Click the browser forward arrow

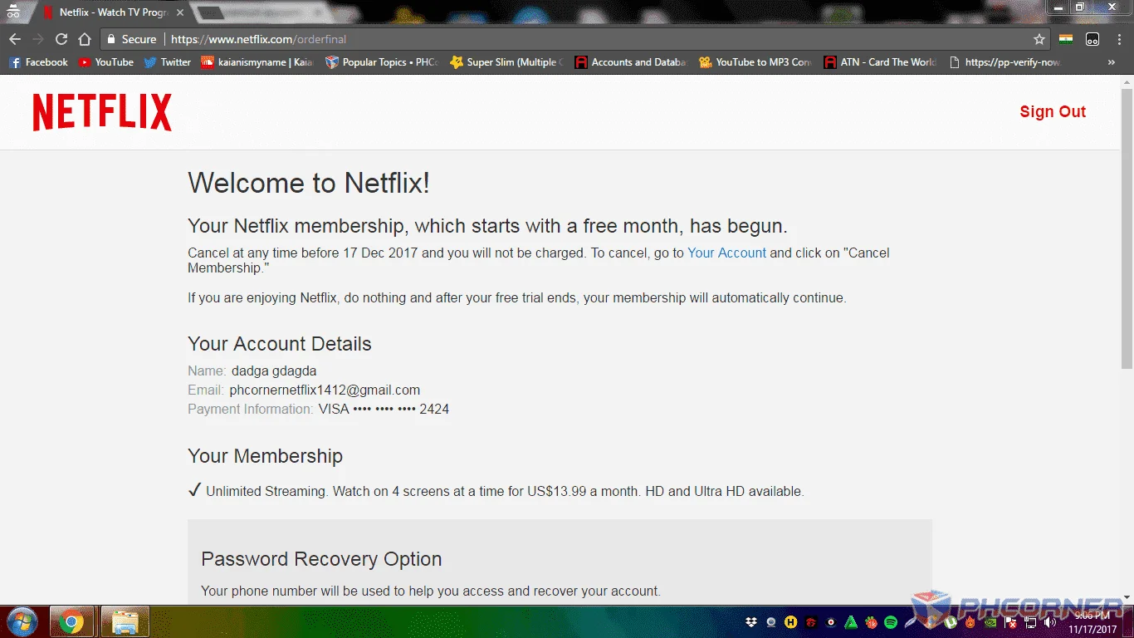point(38,39)
